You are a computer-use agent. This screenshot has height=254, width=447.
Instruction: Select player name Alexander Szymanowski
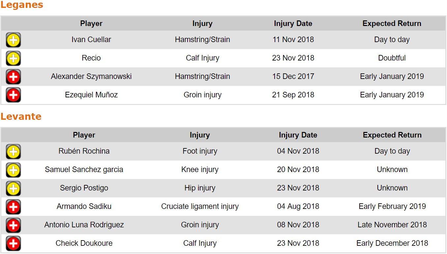point(91,76)
